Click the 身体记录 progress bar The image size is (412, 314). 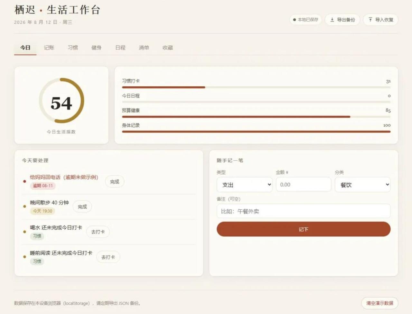[256, 131]
